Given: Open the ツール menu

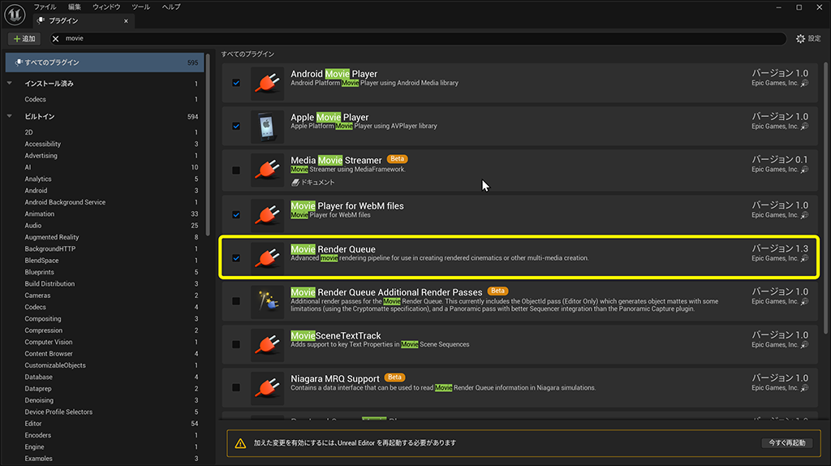Looking at the screenshot, I should point(141,6).
